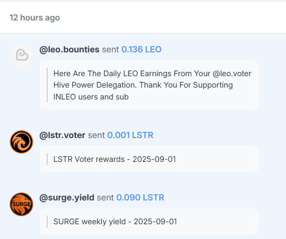This screenshot has height=239, width=286.
Task: Click the 0.136 LEO amount
Action: tap(142, 50)
